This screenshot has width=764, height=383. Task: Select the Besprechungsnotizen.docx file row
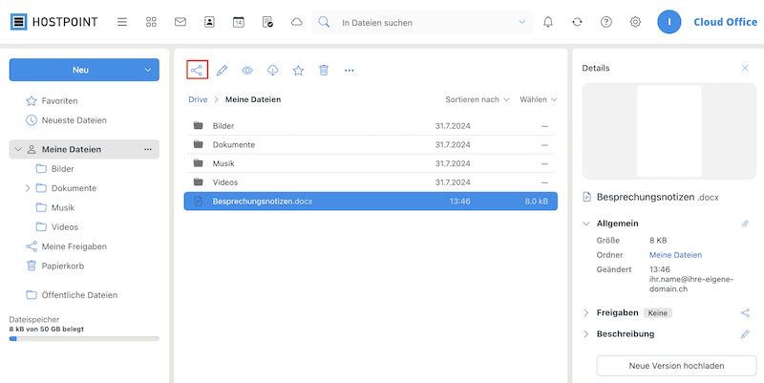click(x=371, y=202)
